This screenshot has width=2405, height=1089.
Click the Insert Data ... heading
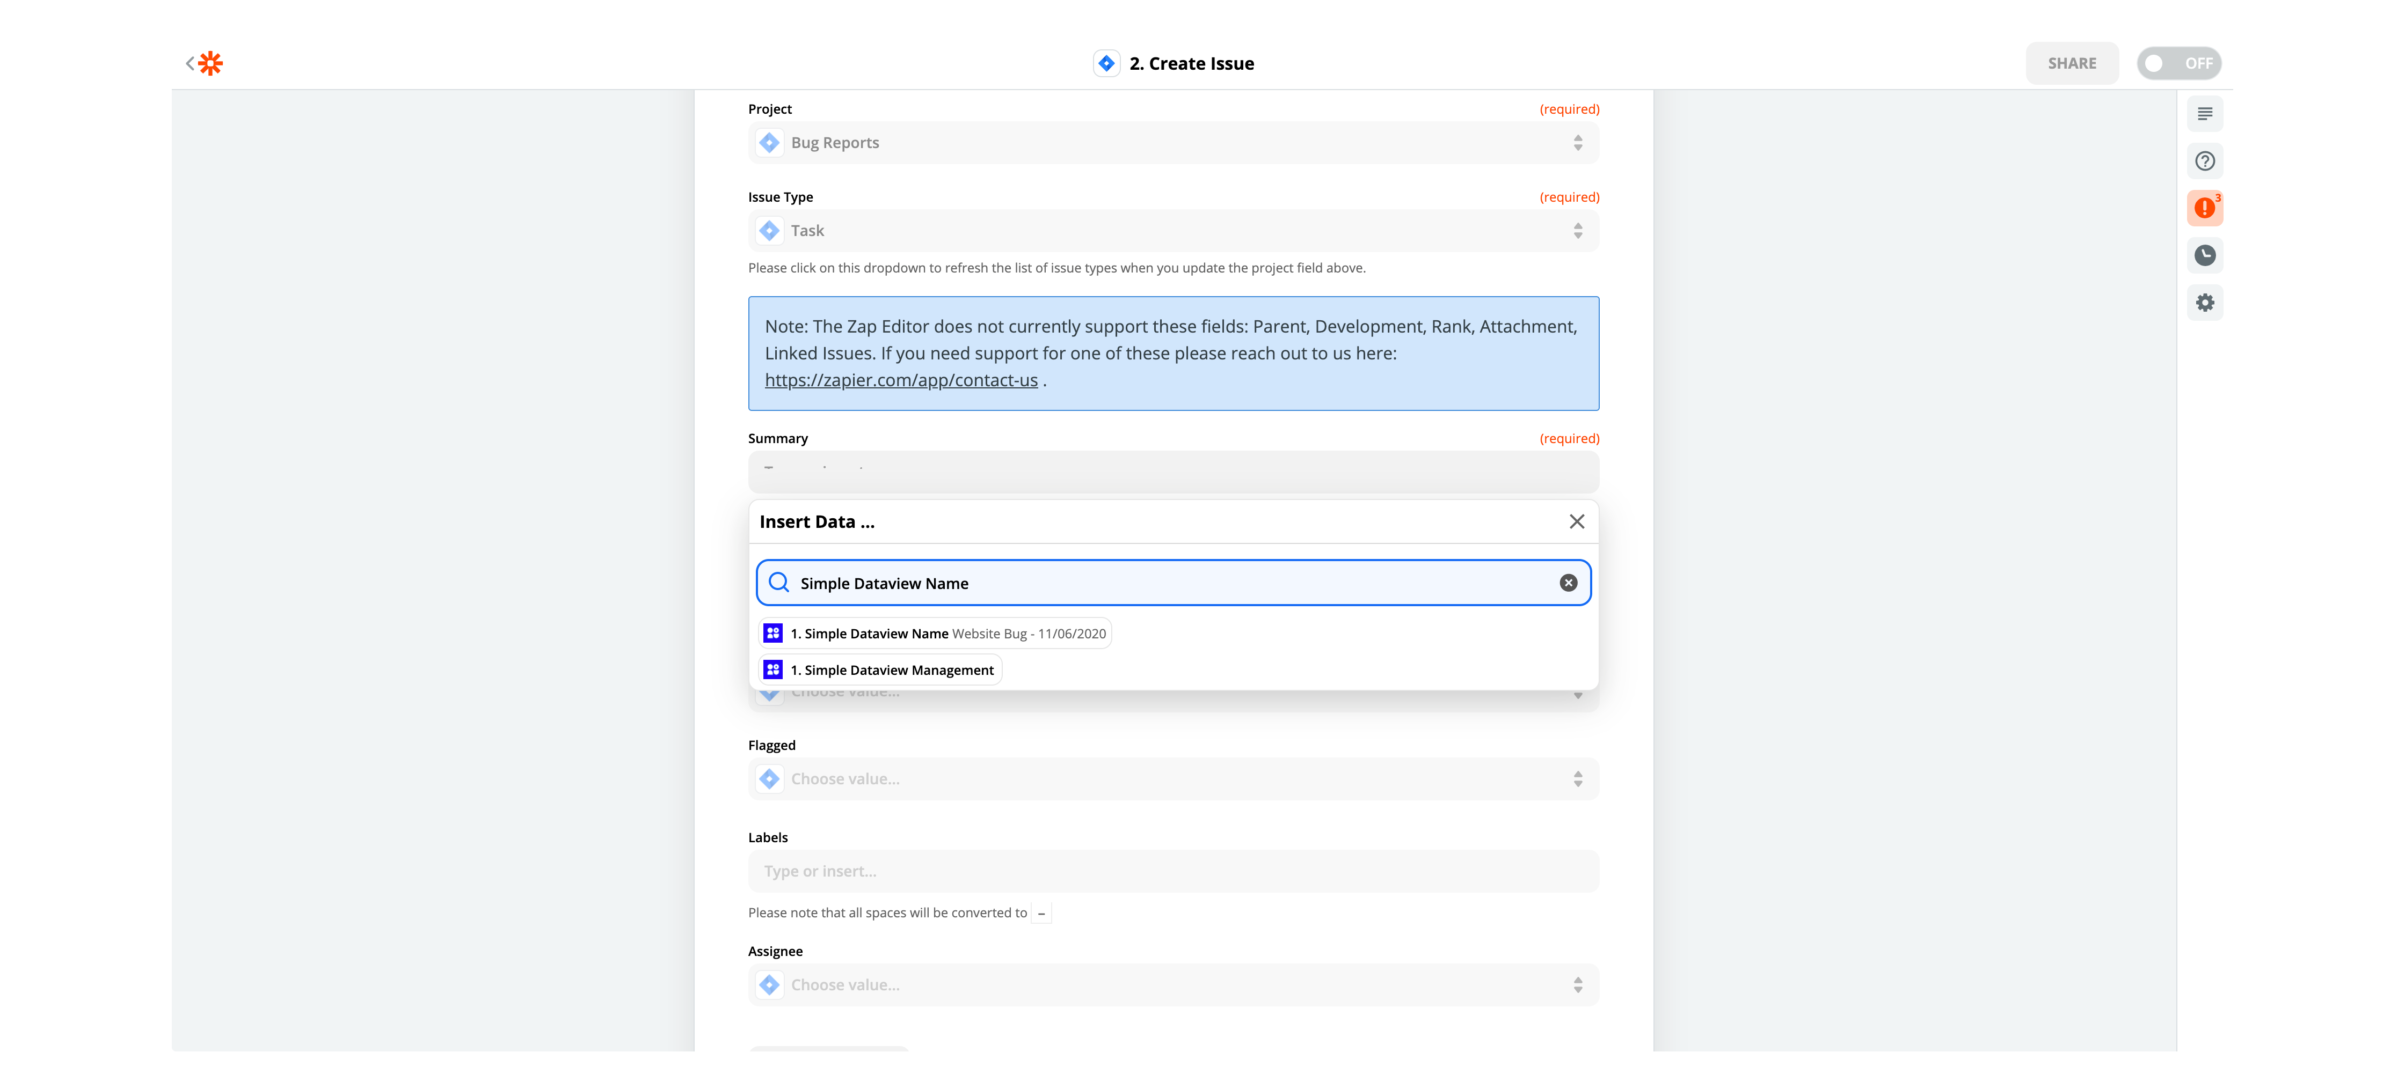(817, 521)
